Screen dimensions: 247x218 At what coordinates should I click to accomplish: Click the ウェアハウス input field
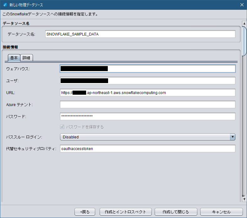click(x=148, y=69)
